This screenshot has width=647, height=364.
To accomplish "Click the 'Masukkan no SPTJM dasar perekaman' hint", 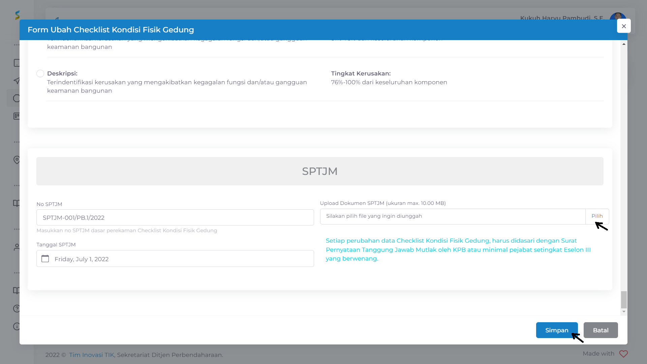I will pos(127,231).
